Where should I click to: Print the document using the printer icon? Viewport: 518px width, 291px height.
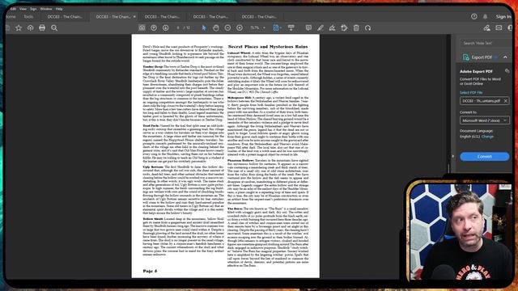[x=42, y=28]
